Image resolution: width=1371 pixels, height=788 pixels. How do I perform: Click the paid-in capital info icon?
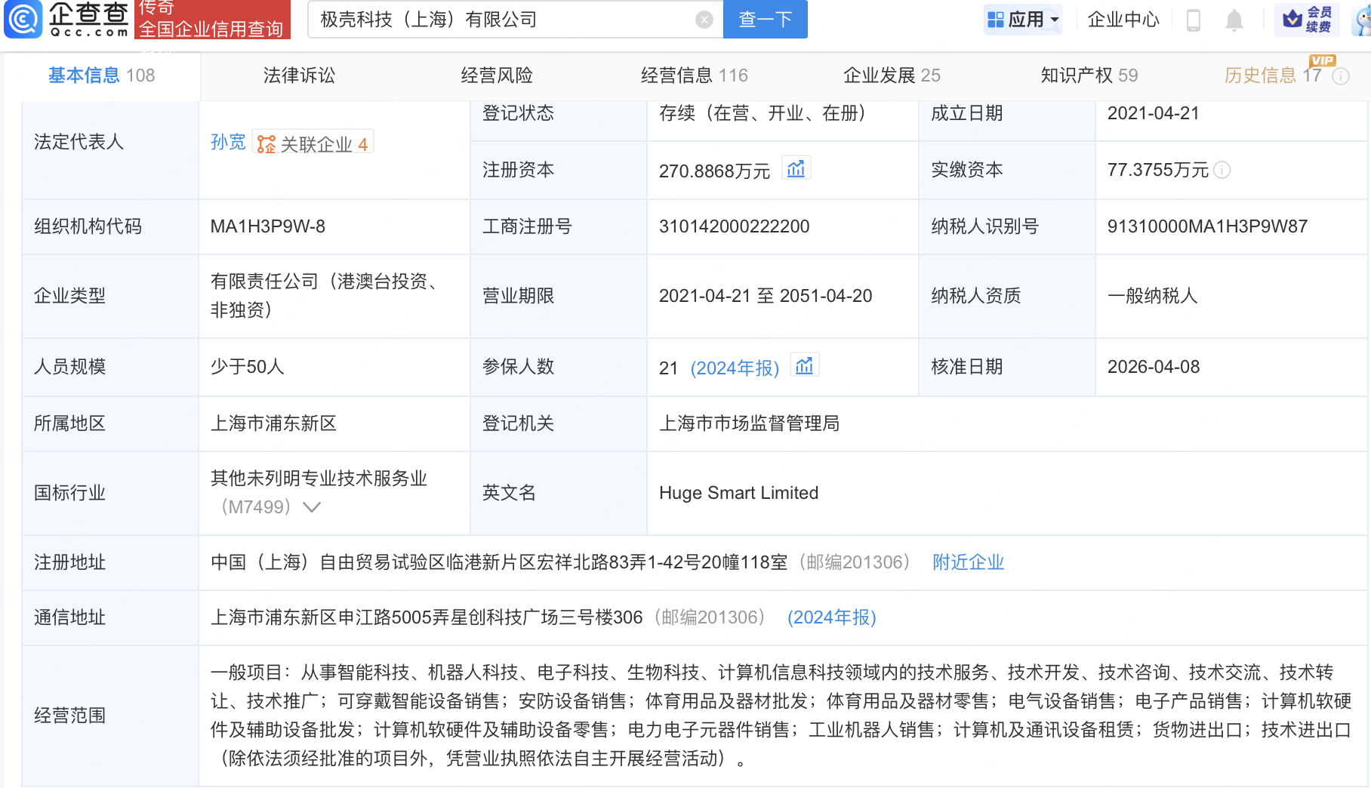click(x=1222, y=171)
